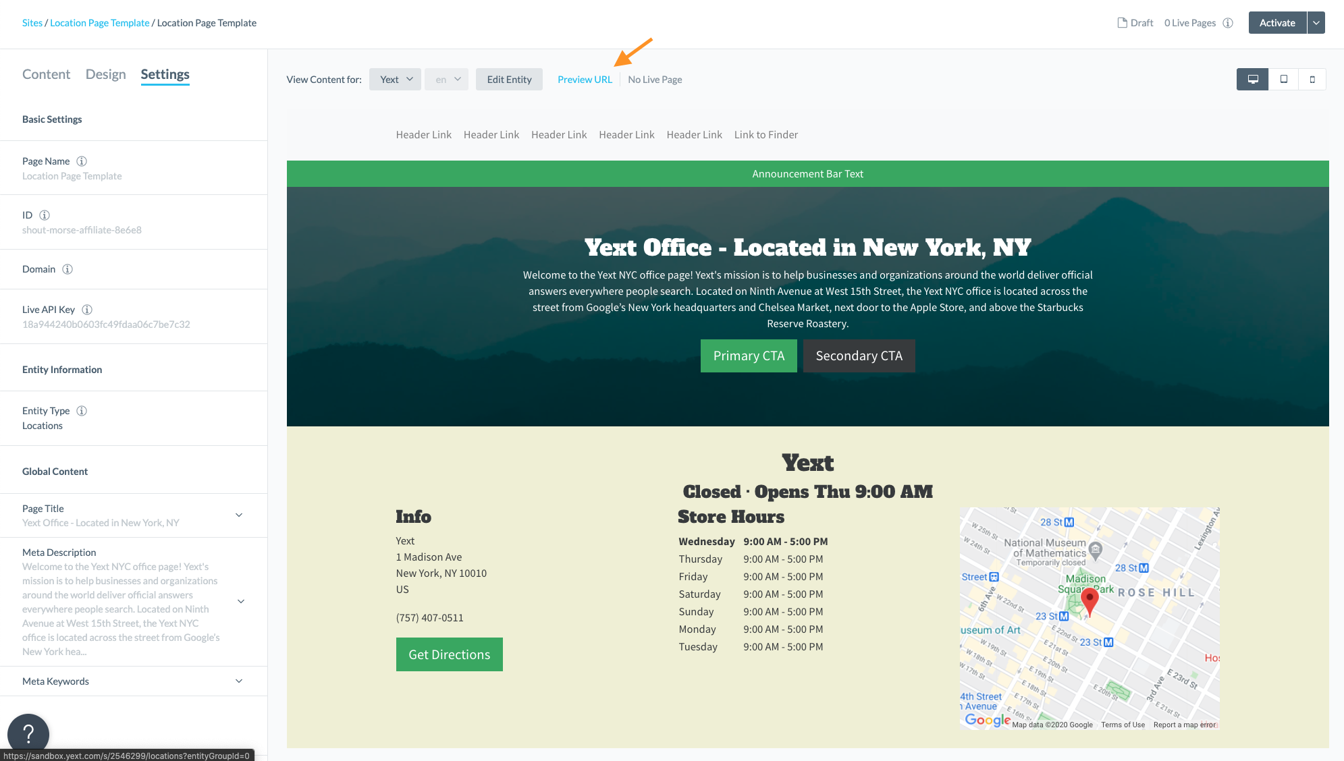Click Report a map error link
The height and width of the screenshot is (761, 1344).
point(1184,725)
